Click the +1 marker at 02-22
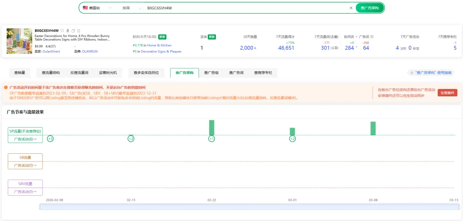 211,139
